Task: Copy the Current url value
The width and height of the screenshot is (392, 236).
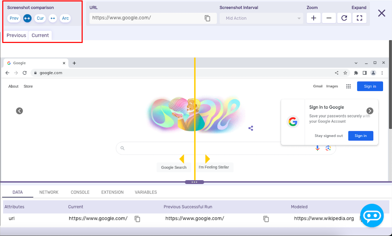Action: [x=137, y=219]
